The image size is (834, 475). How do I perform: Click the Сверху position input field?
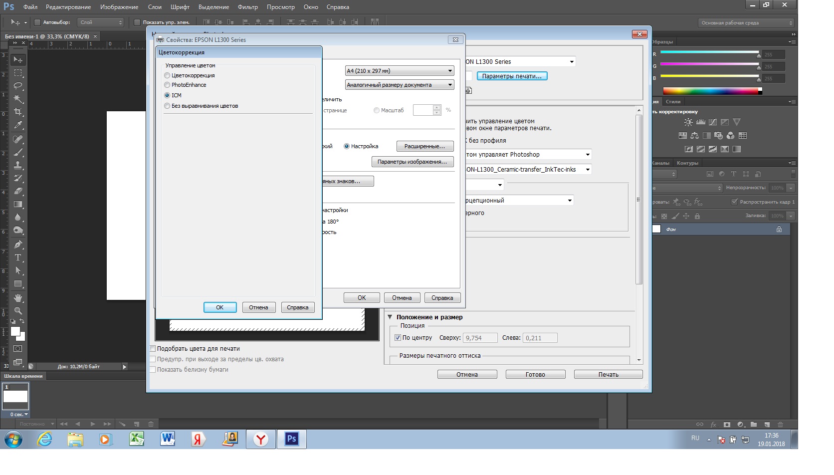[x=480, y=338]
